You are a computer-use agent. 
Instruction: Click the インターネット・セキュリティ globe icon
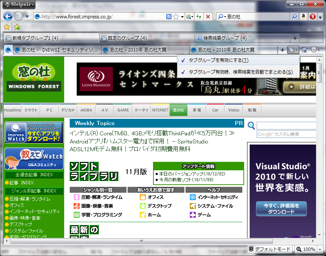(x=193, y=197)
